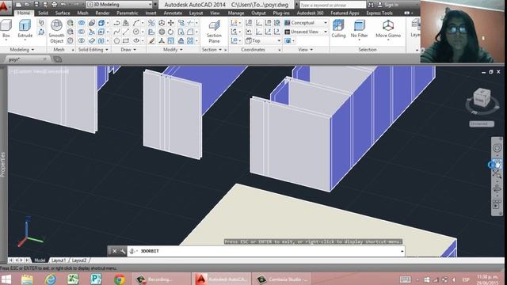This screenshot has height=285, width=507.
Task: Expand the Modeling panel
Action: 22,49
